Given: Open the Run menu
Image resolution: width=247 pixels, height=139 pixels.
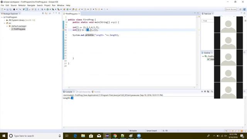Looking at the screenshot, I should 54,5.
